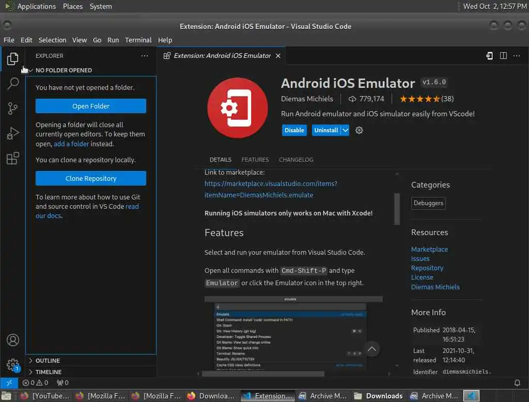Click the Emulator icon in editor title bar
The height and width of the screenshot is (402, 529).
[490, 56]
